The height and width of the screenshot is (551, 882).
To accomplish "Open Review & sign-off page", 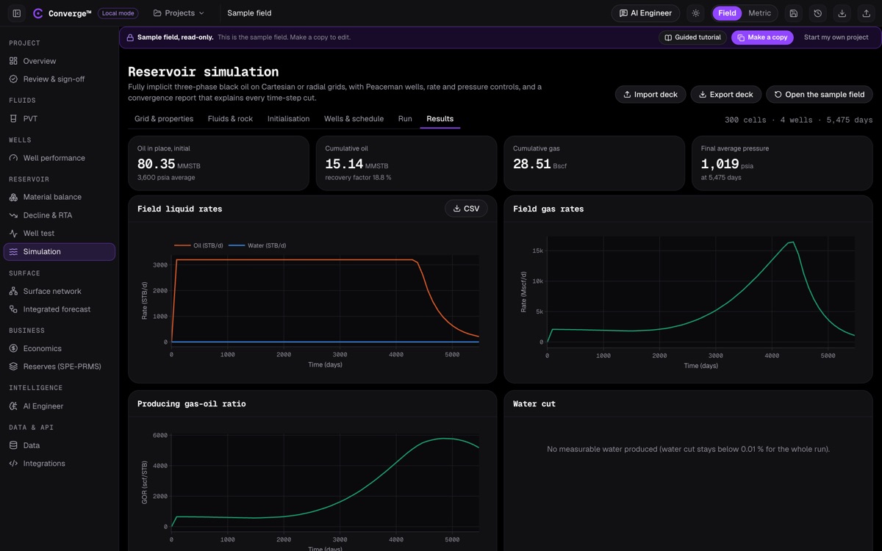I will pyautogui.click(x=60, y=79).
